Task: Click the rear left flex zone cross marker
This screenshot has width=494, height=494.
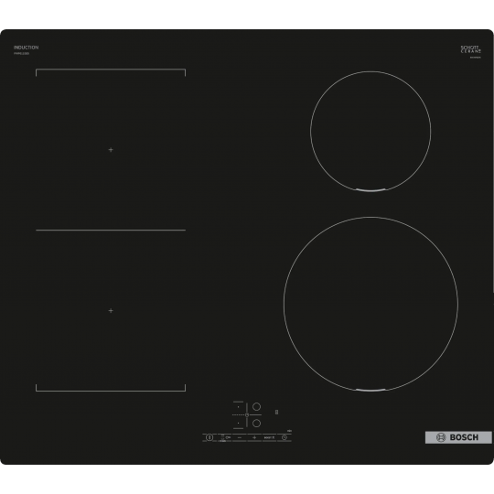Action: pos(111,150)
